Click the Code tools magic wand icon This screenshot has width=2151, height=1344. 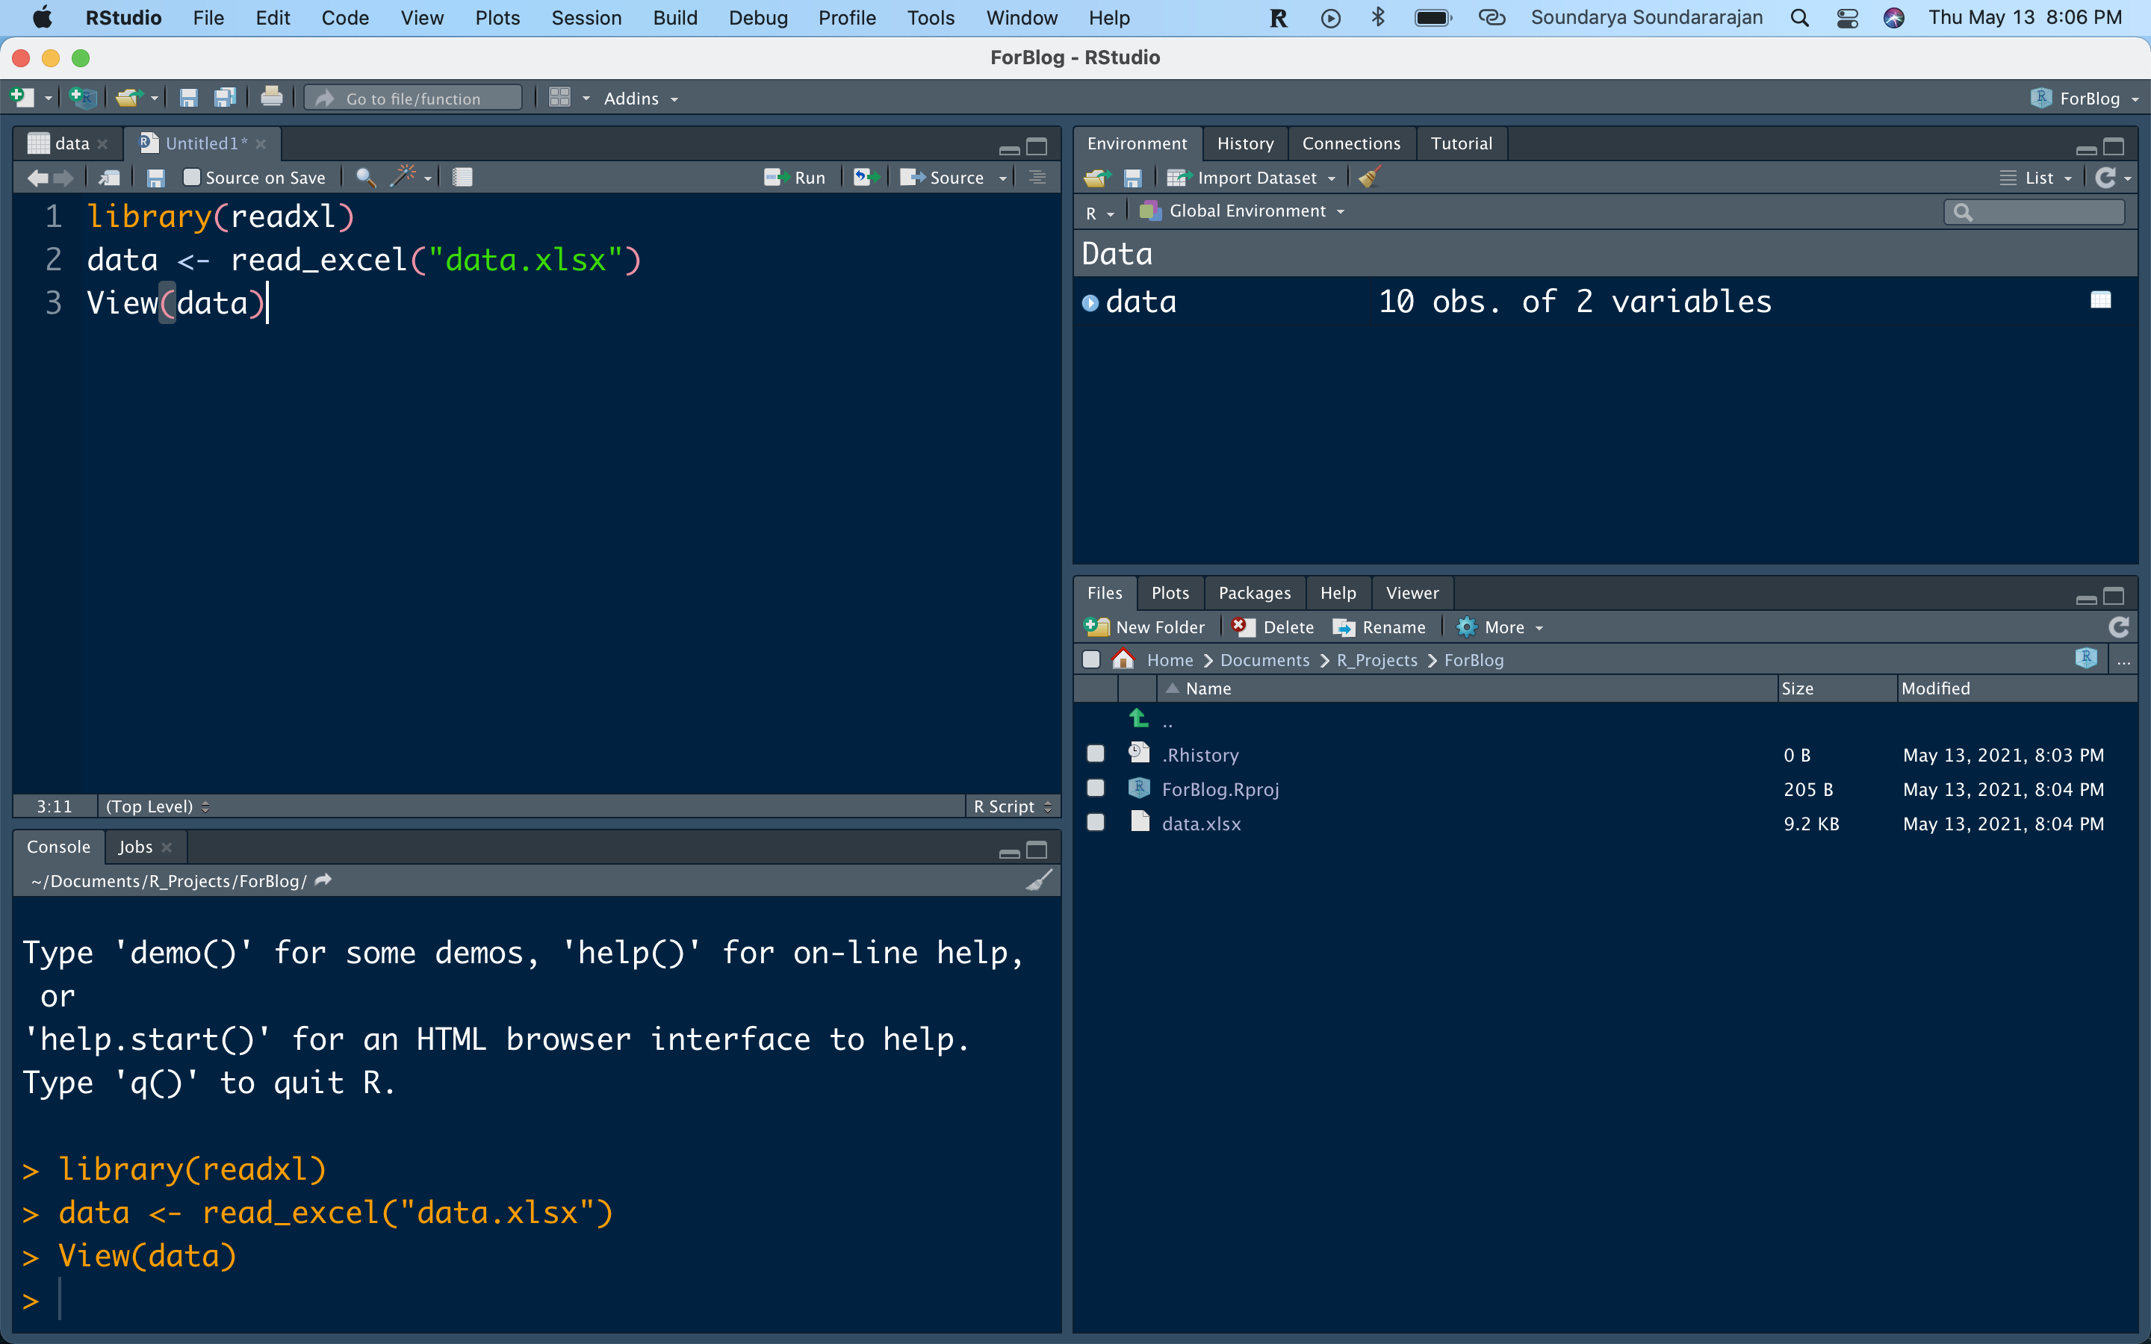(x=403, y=176)
